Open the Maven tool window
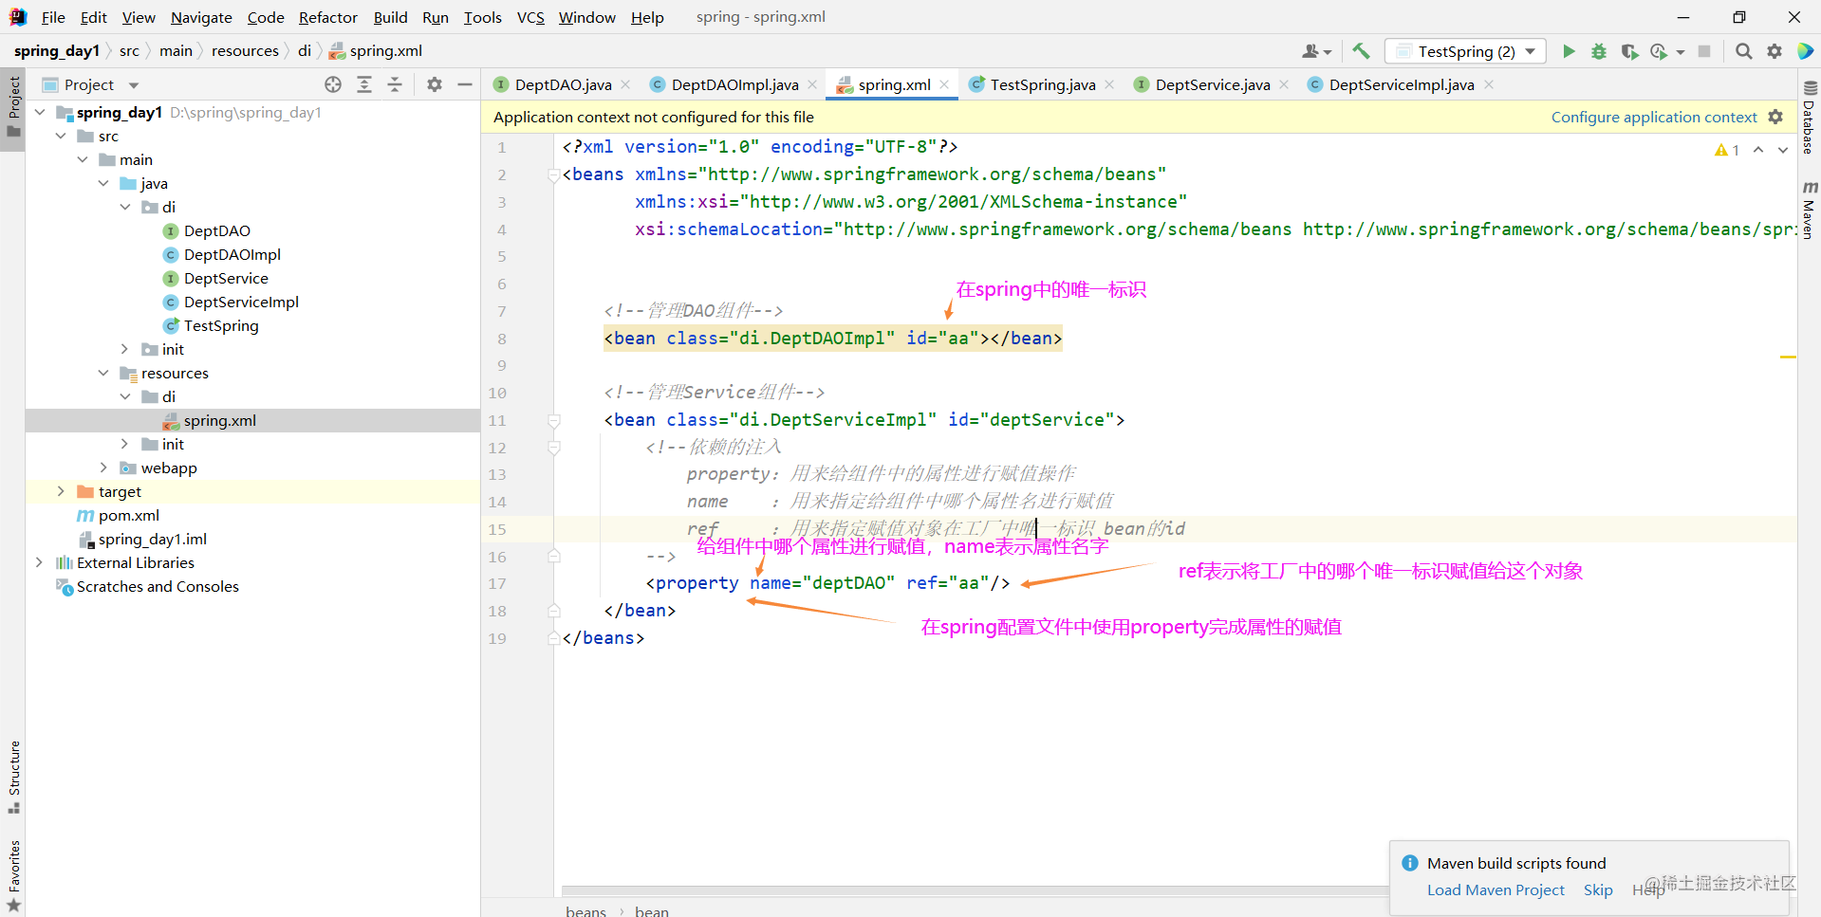Image resolution: width=1821 pixels, height=917 pixels. (x=1810, y=210)
